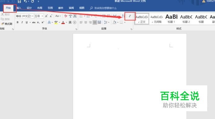Apply the 标题 1 heading style
This screenshot has width=215, height=119.
172,19
